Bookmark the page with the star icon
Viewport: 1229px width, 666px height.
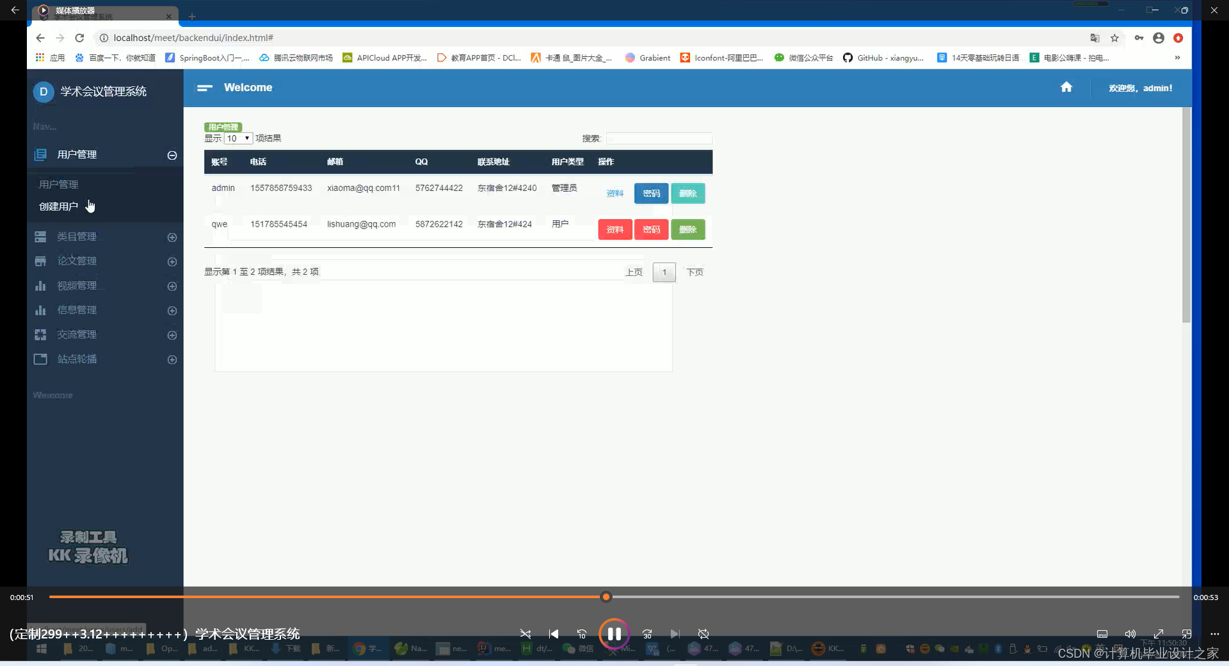tap(1114, 38)
